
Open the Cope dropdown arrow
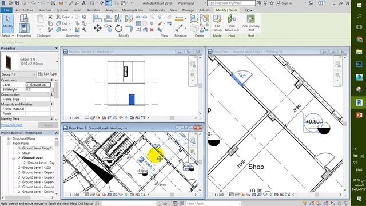72,17
